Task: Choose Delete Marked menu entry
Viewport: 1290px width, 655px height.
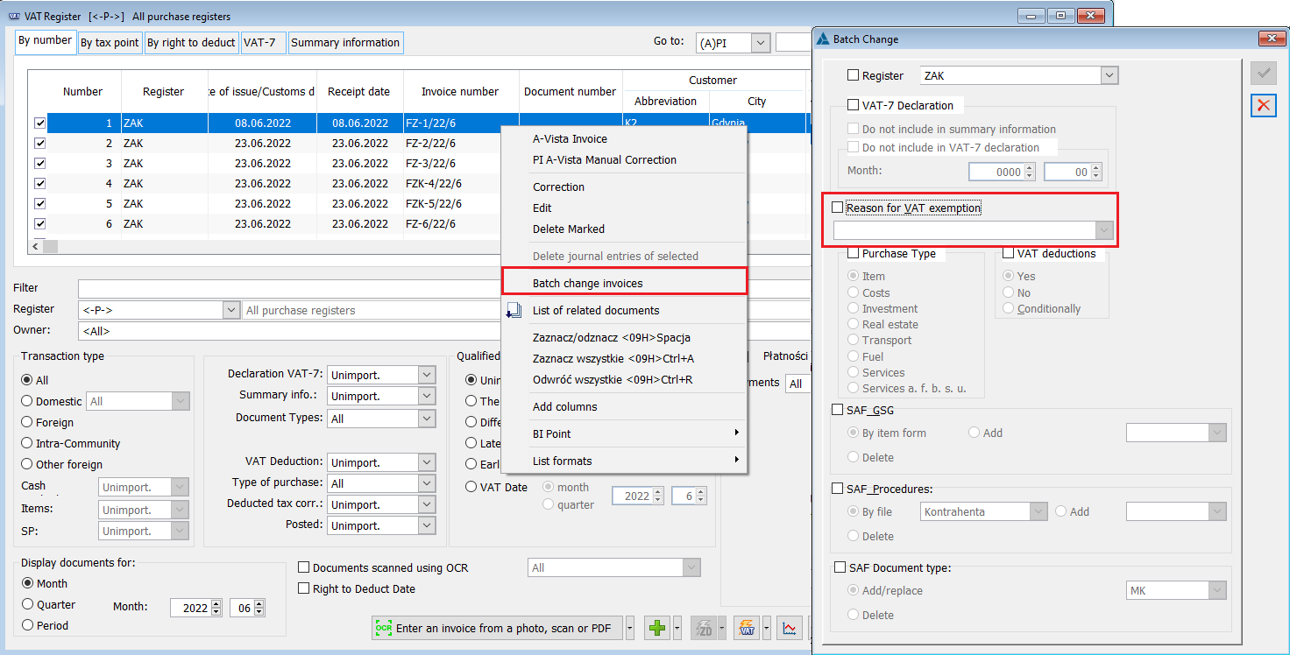Action: coord(624,229)
